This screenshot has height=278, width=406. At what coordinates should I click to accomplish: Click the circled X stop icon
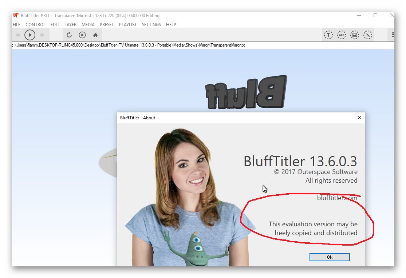[x=82, y=35]
